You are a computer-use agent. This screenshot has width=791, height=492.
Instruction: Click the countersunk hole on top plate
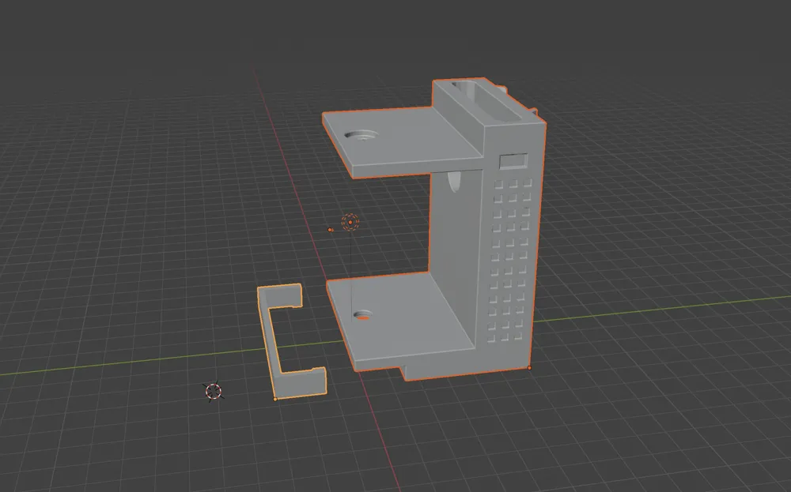coord(361,136)
